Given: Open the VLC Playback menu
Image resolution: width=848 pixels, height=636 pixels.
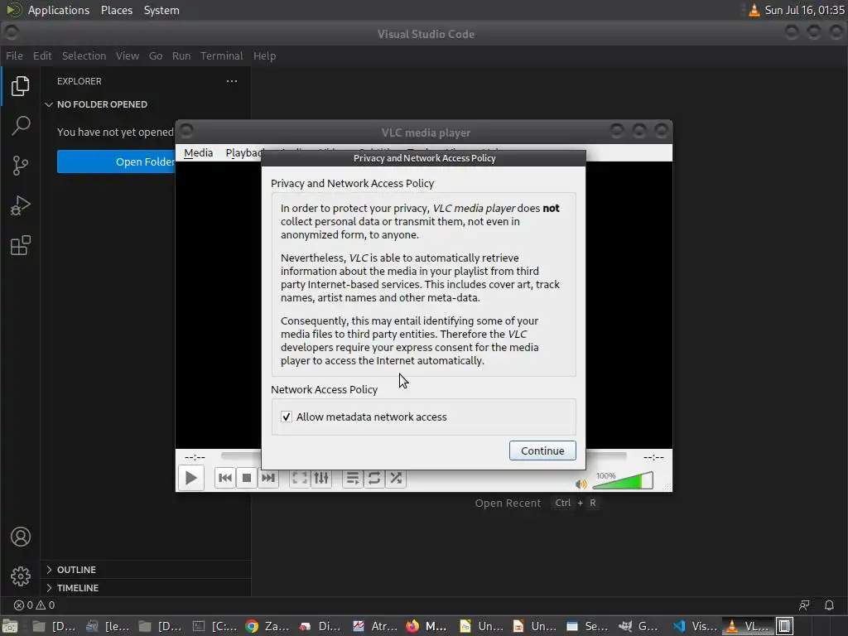Looking at the screenshot, I should 244,153.
